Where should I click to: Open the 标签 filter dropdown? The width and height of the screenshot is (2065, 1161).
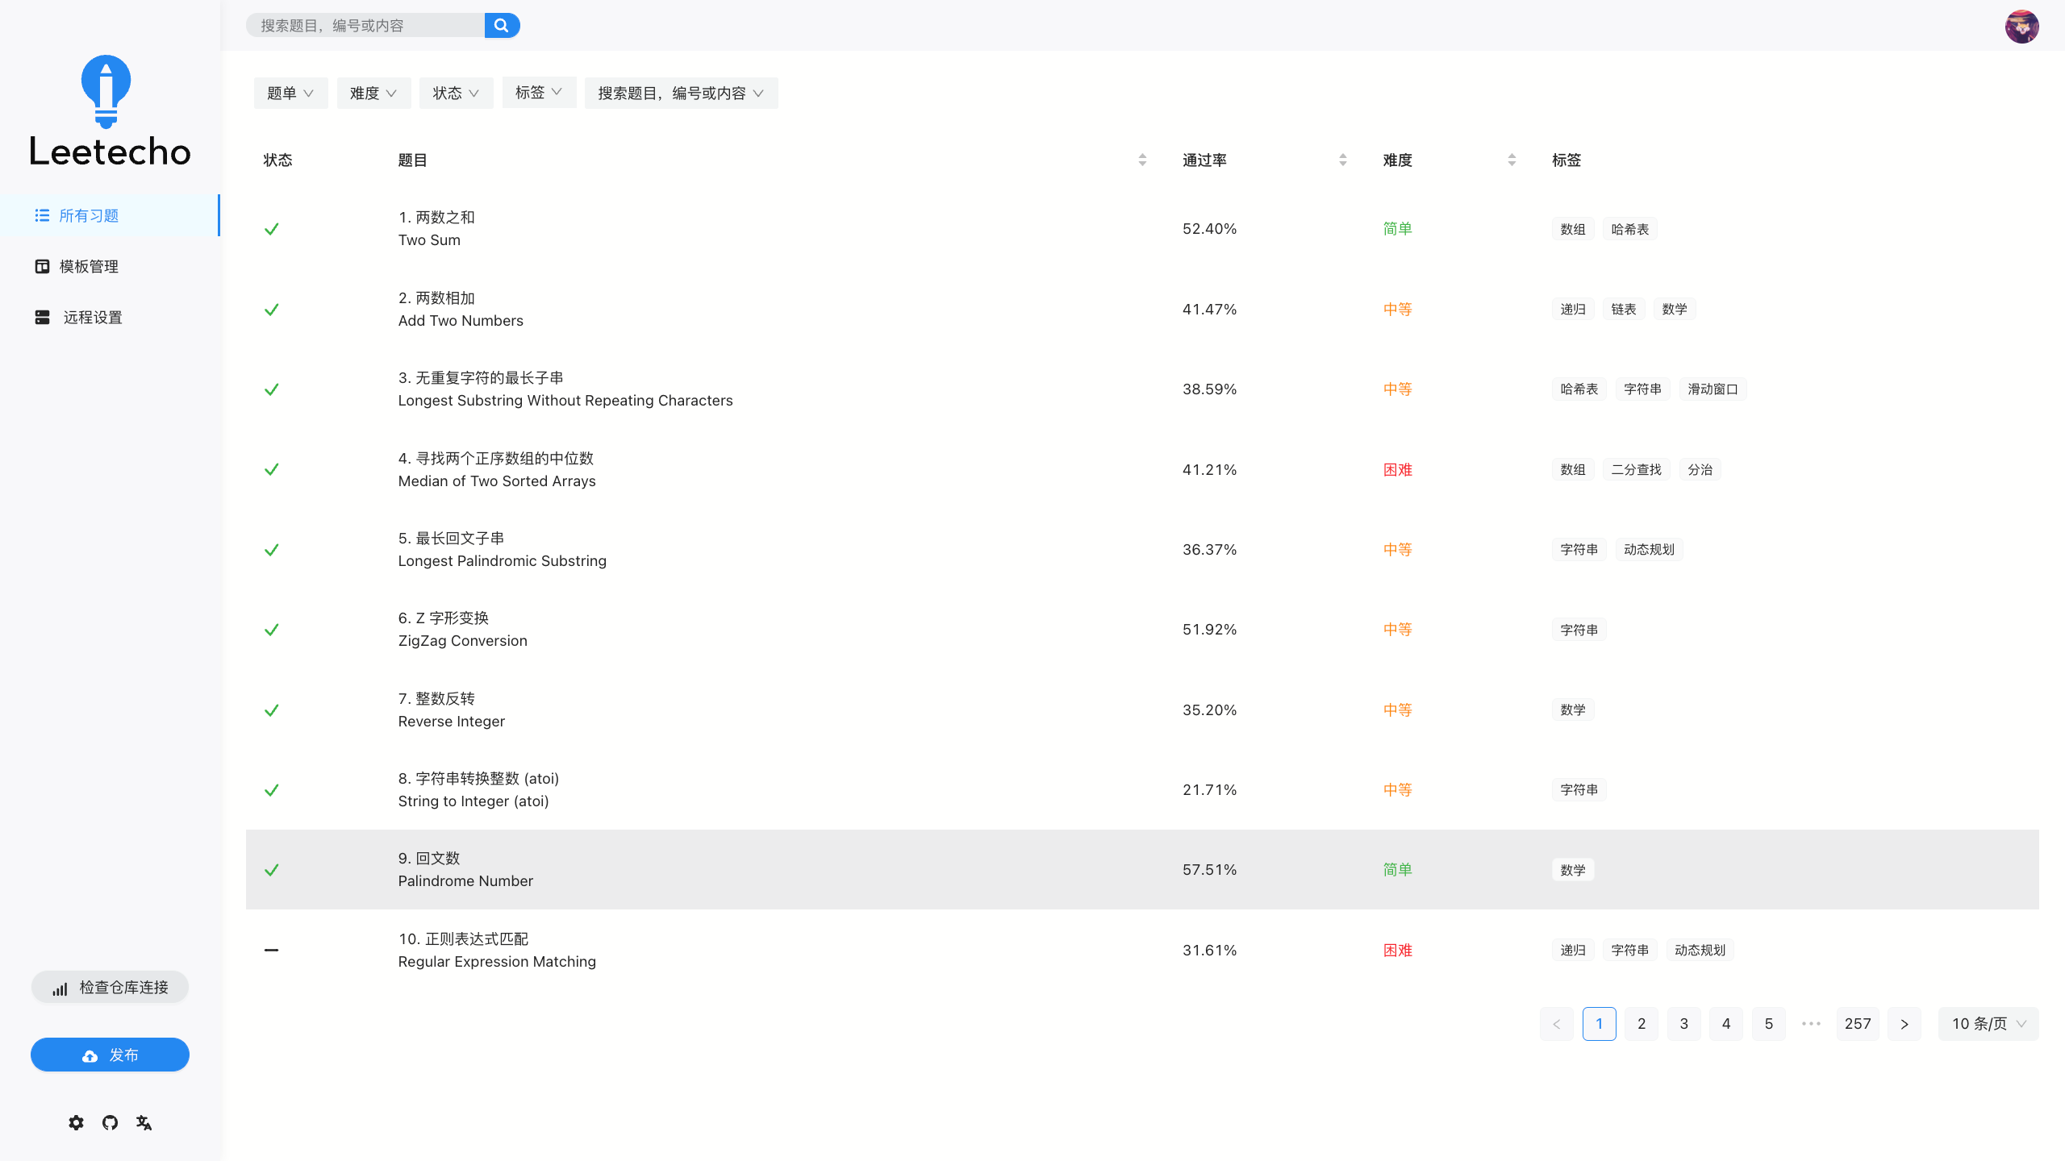coord(539,93)
